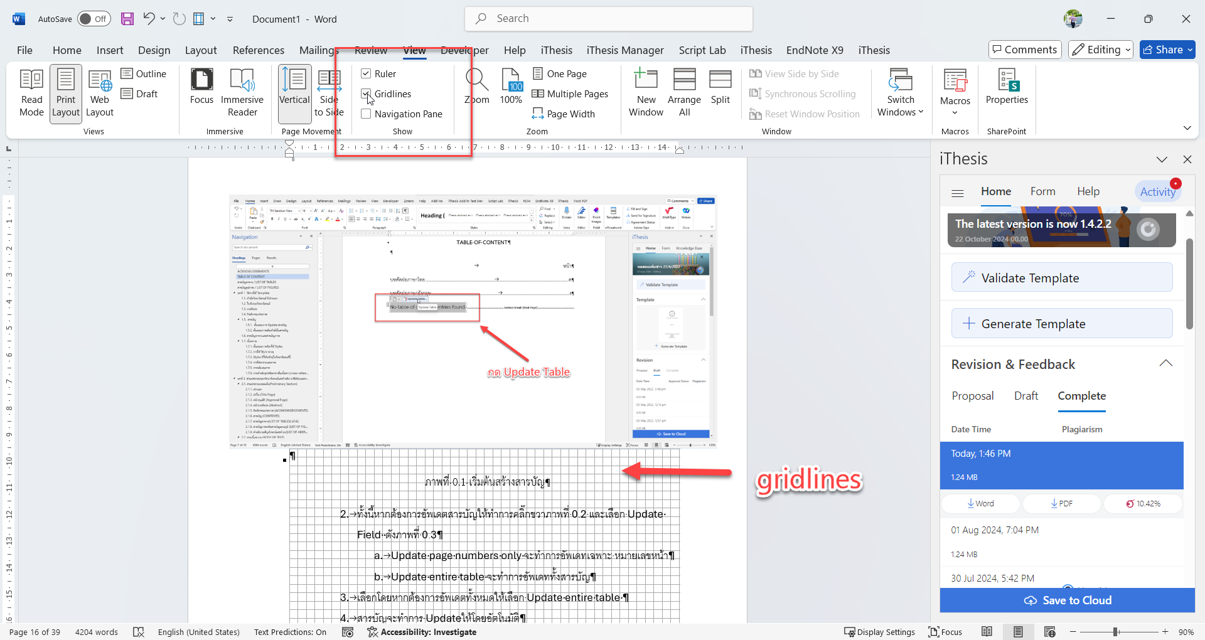Switch to Web Layout view
The height and width of the screenshot is (640, 1205).
pyautogui.click(x=100, y=93)
